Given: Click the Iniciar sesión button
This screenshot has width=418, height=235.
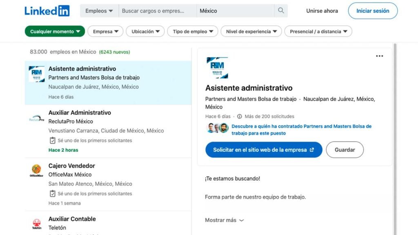Looking at the screenshot, I should click(x=373, y=11).
